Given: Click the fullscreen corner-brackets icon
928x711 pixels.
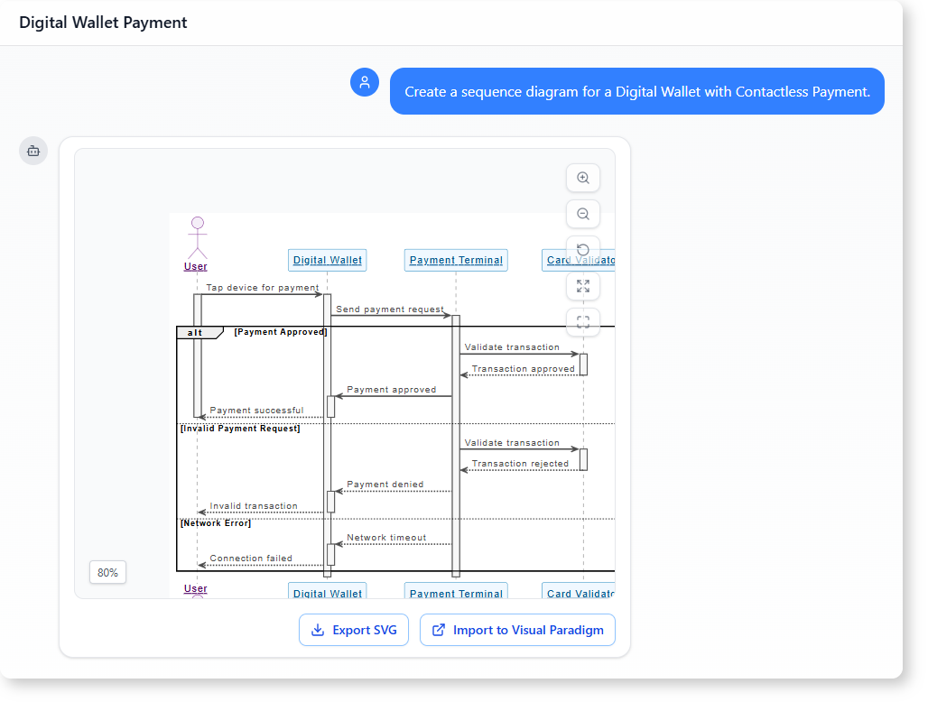Looking at the screenshot, I should tap(583, 321).
